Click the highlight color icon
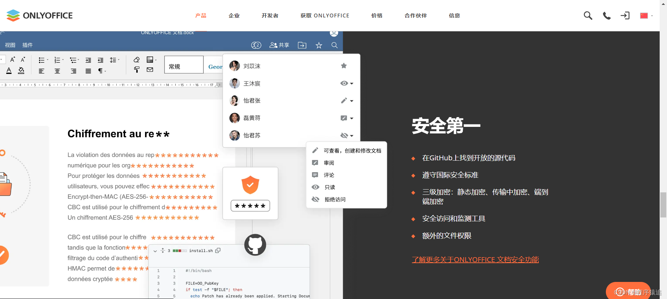Viewport: 667px width, 299px height. (21, 71)
